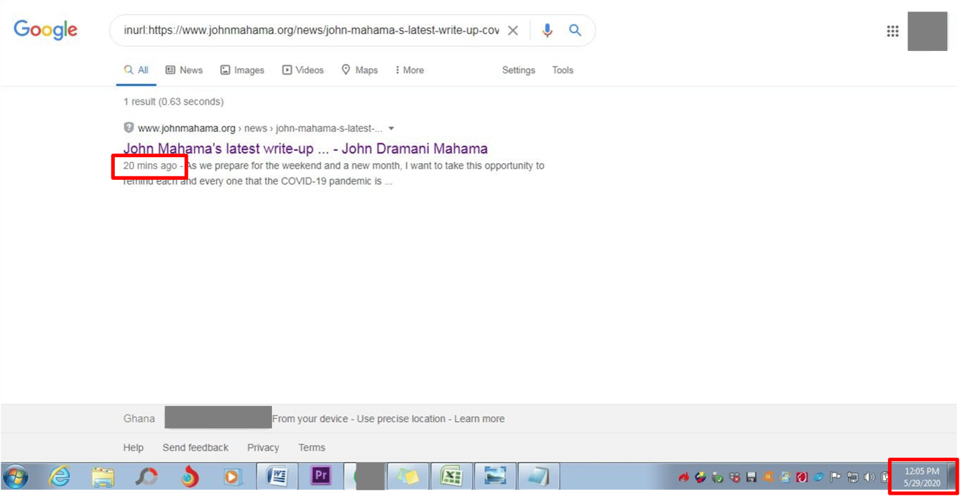Click the grey-red ring taskbar icon
Screen dimensions: 960x496
pyautogui.click(x=146, y=477)
